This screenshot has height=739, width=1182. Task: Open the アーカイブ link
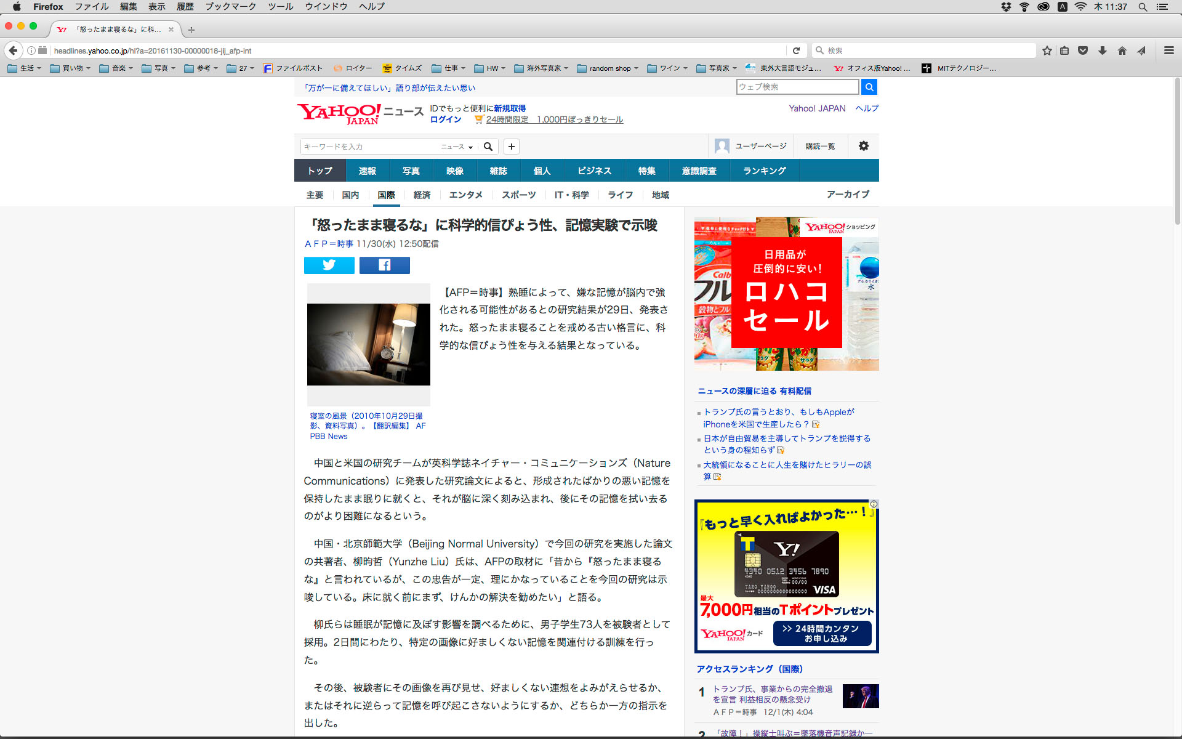(848, 194)
